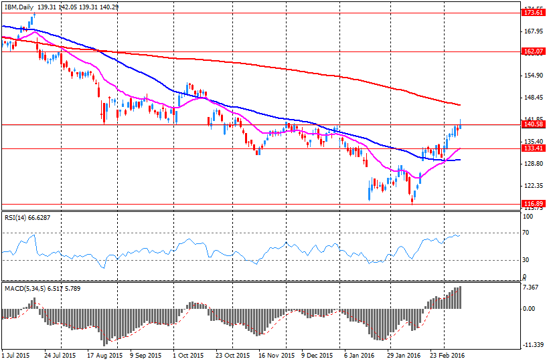Click the MACD 7.367 scale value

[x=532, y=287]
